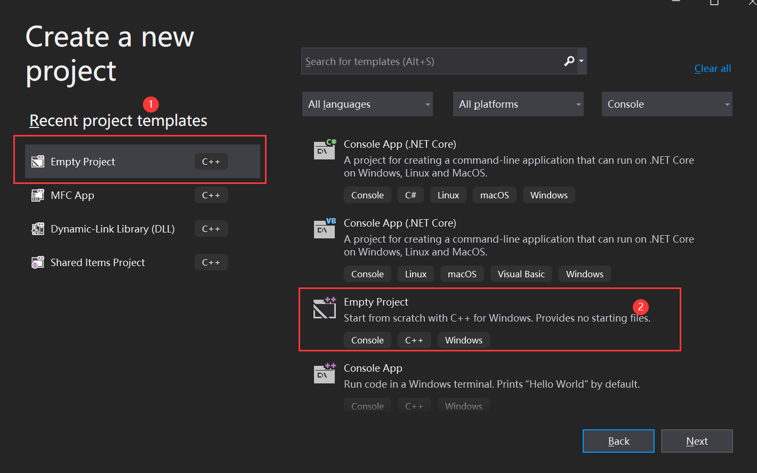Screen dimensions: 757x473
Task: Click the macOS tag in VB Console App
Action: point(462,274)
